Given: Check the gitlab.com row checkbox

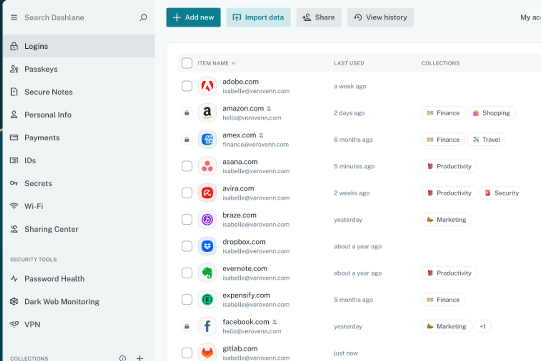Looking at the screenshot, I should 187,353.
